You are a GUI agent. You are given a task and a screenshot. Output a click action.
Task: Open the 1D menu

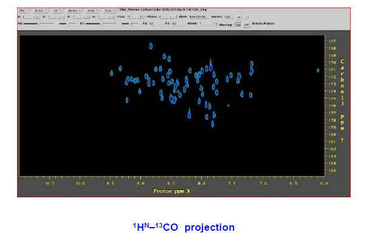tap(57, 11)
